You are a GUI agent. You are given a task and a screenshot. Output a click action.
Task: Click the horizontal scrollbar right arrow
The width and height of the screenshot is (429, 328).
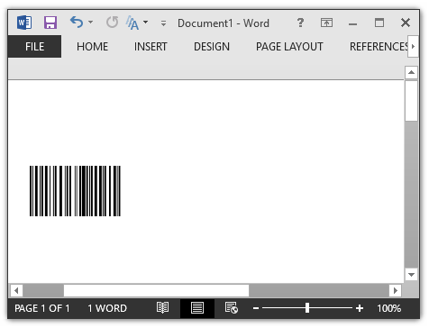[396, 290]
